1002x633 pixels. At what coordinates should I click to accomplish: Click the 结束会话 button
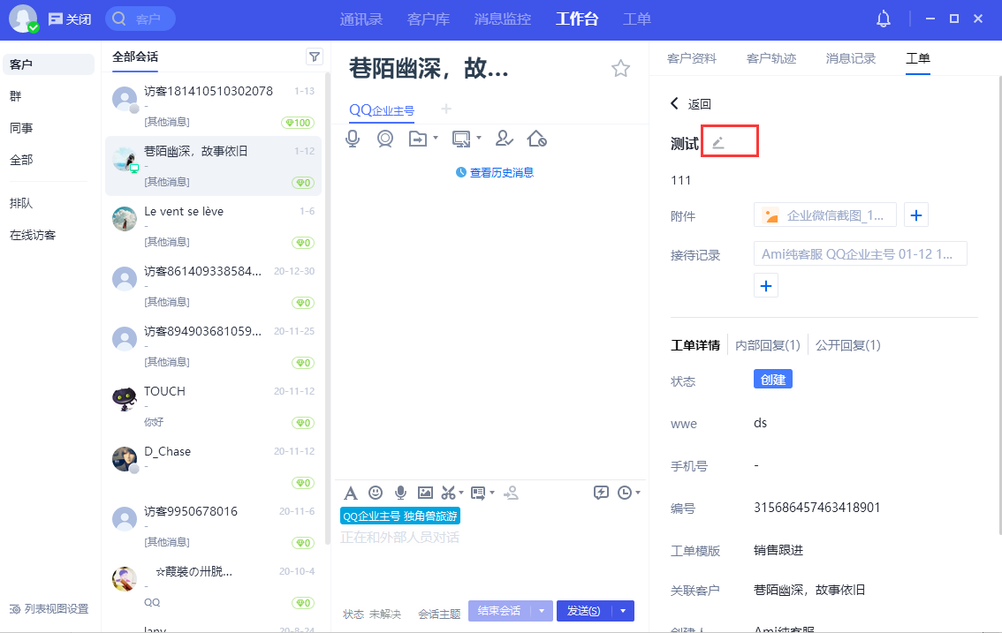point(500,611)
